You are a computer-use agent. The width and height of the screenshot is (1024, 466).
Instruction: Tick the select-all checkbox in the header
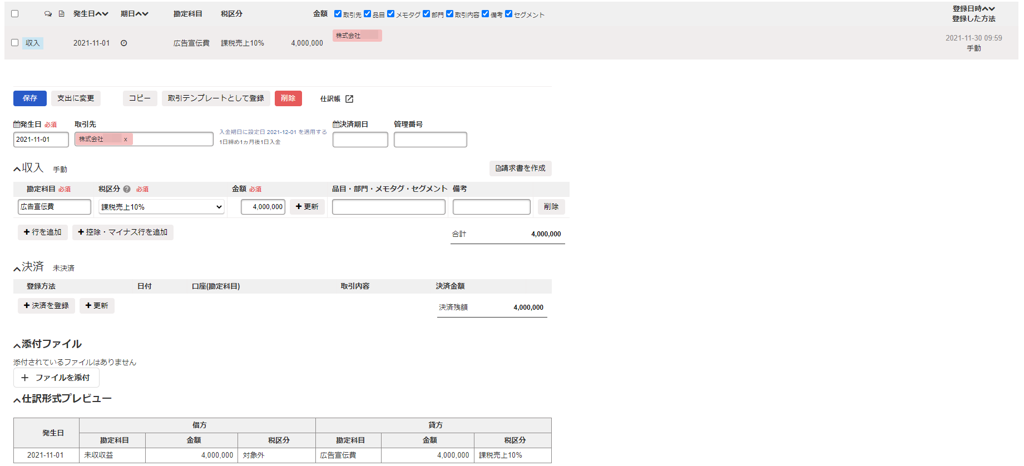click(x=15, y=14)
